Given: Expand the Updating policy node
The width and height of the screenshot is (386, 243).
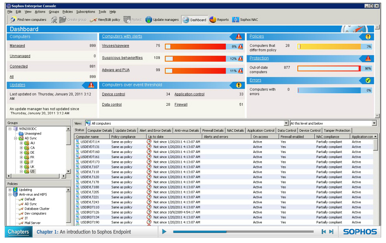Looking at the screenshot, I should pyautogui.click(x=10, y=190).
